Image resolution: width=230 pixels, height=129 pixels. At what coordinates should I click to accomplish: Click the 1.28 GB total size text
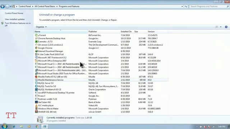point(89,118)
